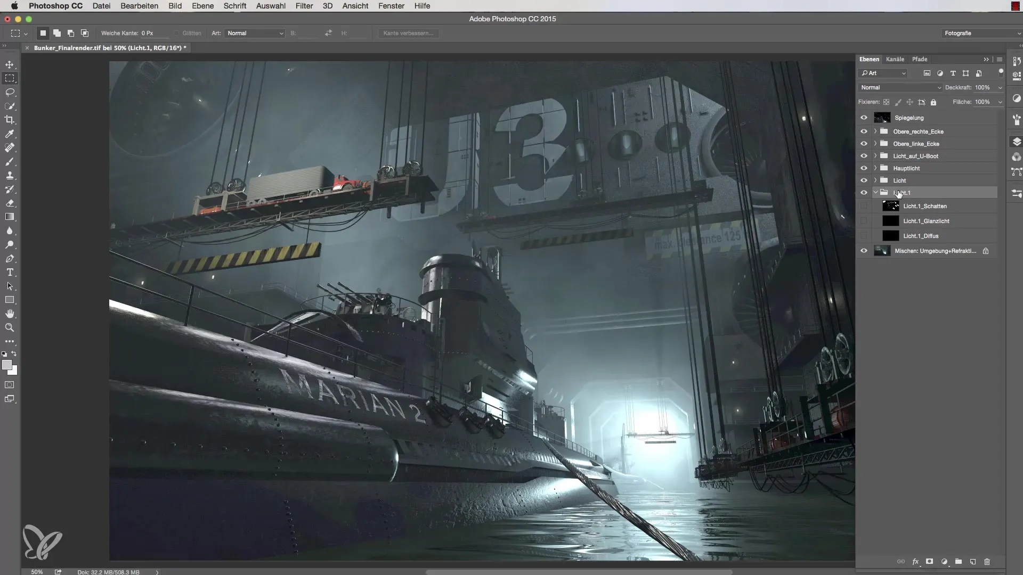Select the Path Selection tool

pos(10,286)
